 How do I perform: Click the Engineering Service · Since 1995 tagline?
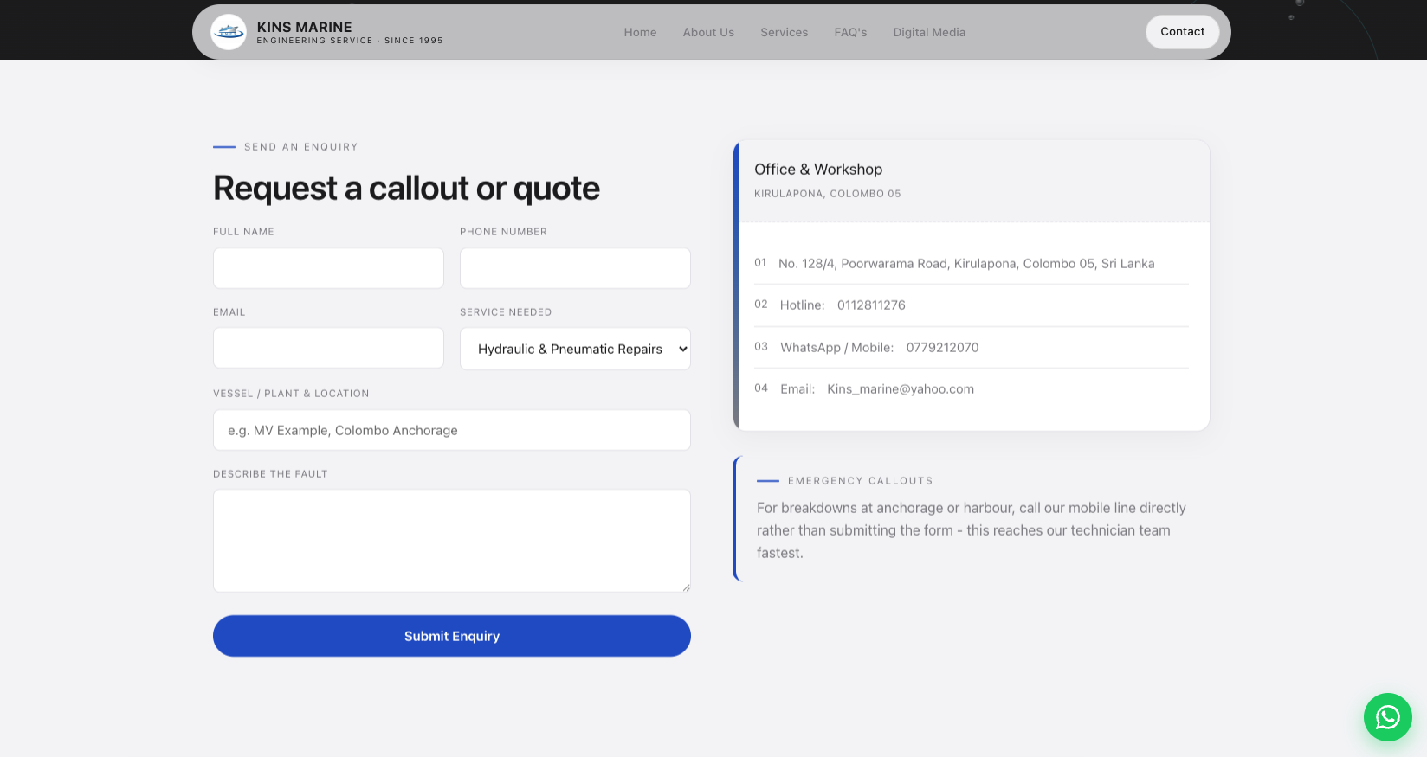[350, 41]
